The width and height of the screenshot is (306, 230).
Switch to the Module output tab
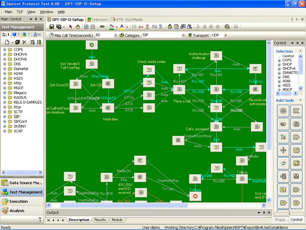tap(117, 220)
